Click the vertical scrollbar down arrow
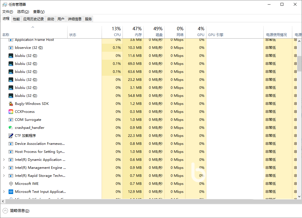Viewport: 302px width, 218px height. coord(299,197)
